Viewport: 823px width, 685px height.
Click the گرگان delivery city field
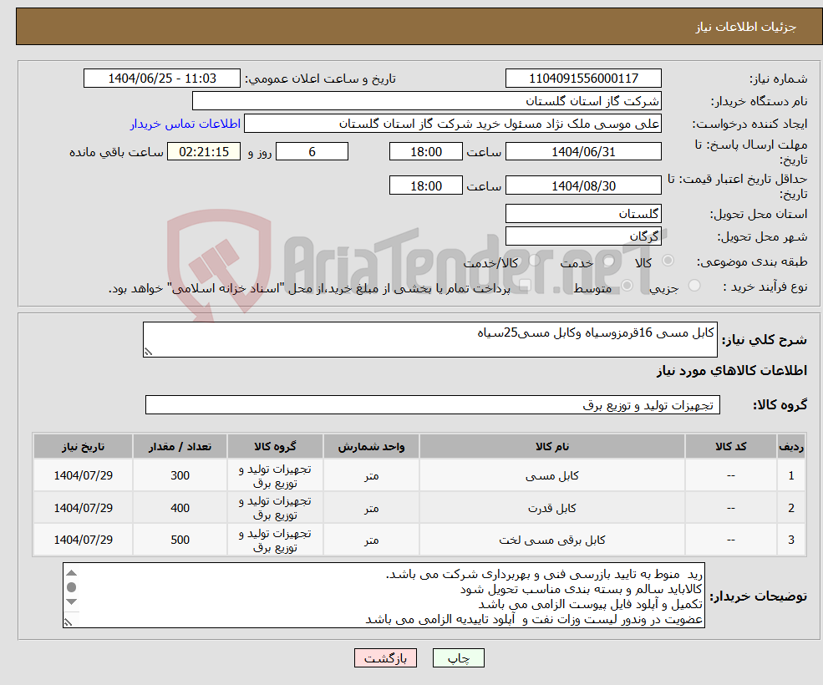coord(583,236)
